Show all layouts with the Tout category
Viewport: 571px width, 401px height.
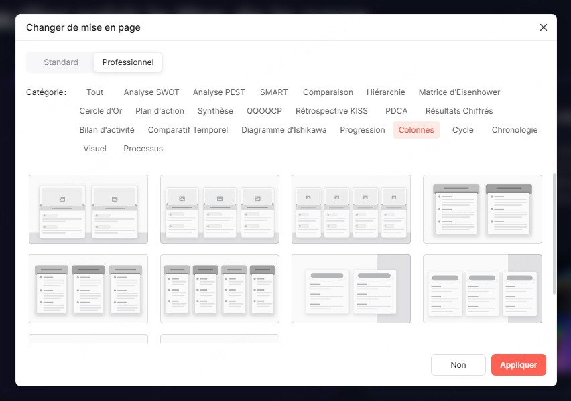click(94, 92)
